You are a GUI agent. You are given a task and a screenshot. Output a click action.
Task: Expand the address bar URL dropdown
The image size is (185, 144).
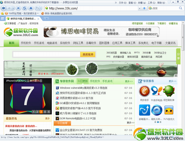click(140, 8)
